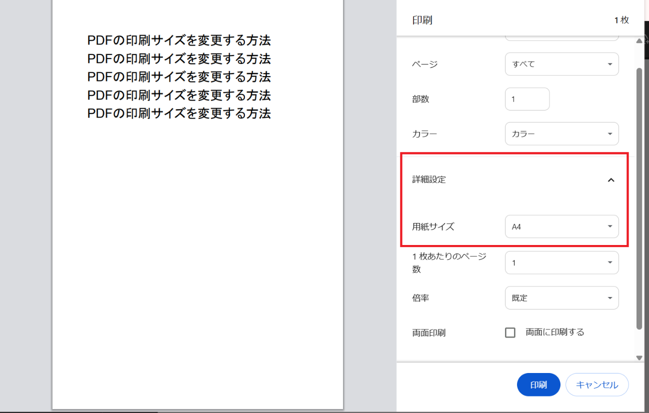The height and width of the screenshot is (413, 649).
Task: Open the 用紙サイズ paper size dropdown
Action: point(561,226)
